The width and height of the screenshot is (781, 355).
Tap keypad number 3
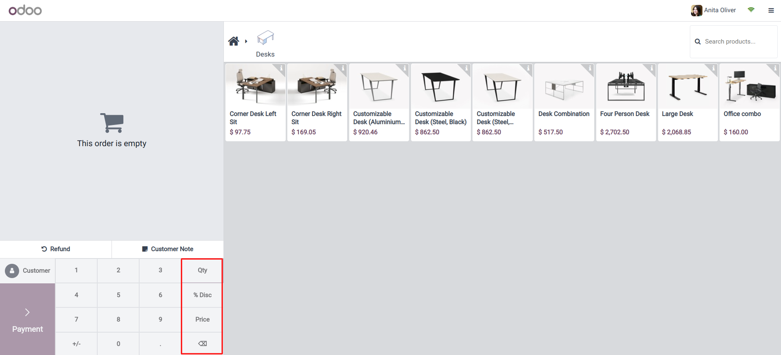(x=160, y=270)
